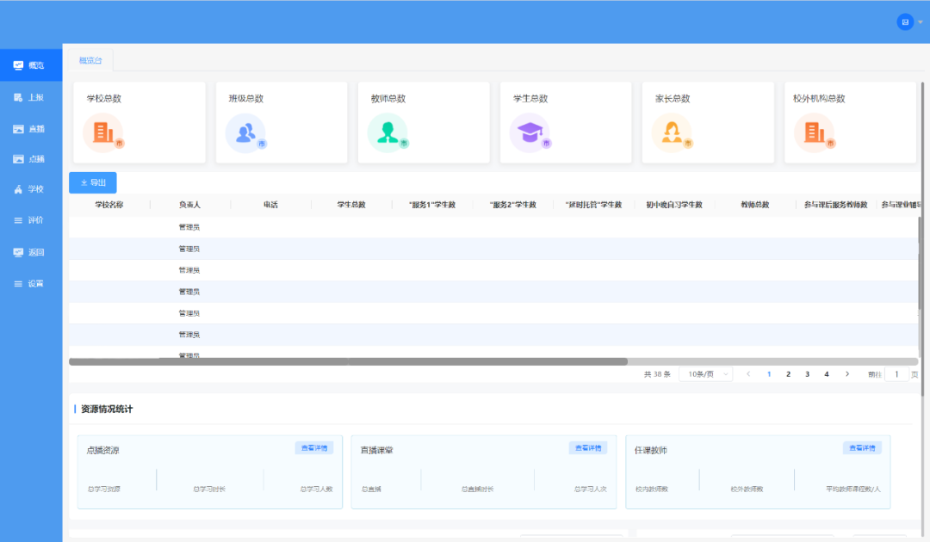Click the 导出 export button
Image resolution: width=930 pixels, height=542 pixels.
(x=93, y=182)
